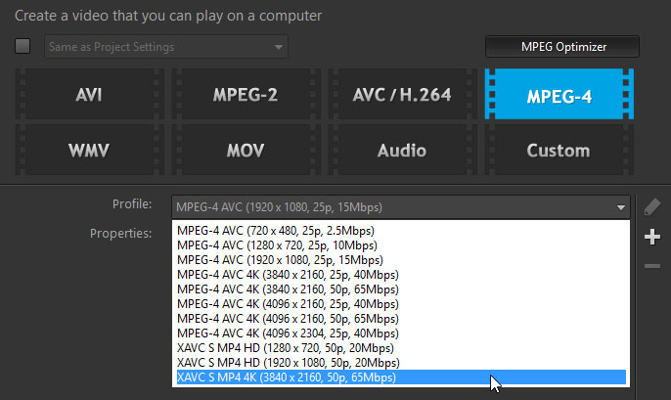Click the MPEG Optimizer button

coord(562,46)
